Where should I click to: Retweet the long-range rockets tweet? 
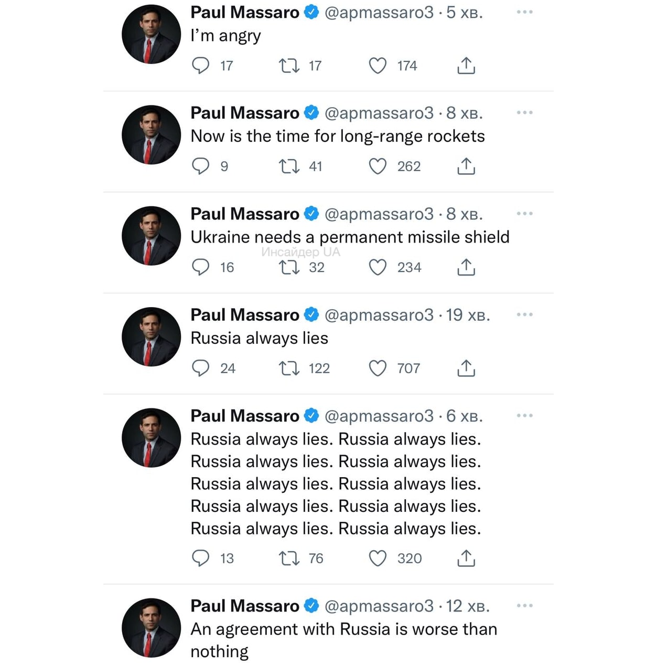point(289,166)
